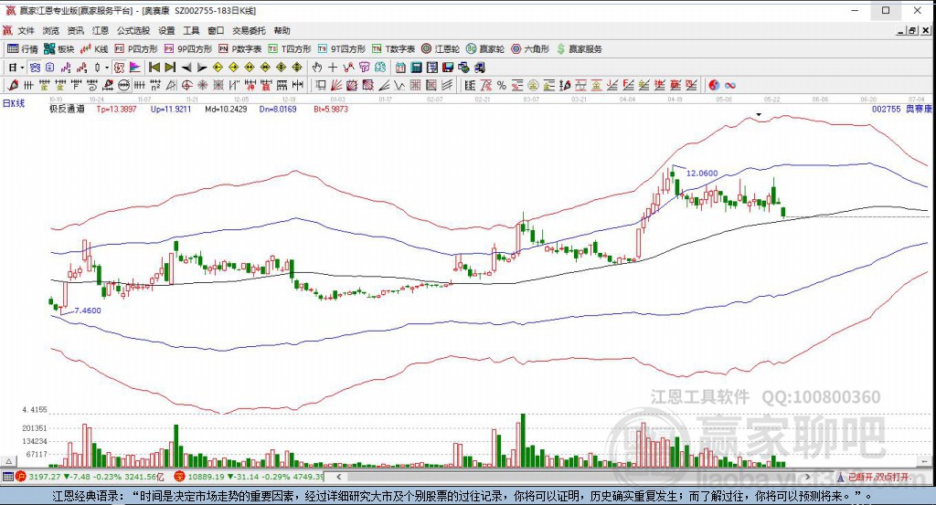Open 赢家服务 dollar-sign service

(579, 49)
